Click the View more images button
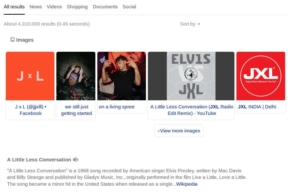 click(x=179, y=131)
